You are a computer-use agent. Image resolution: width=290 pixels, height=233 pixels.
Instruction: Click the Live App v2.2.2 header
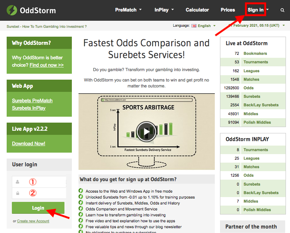(x=39, y=129)
